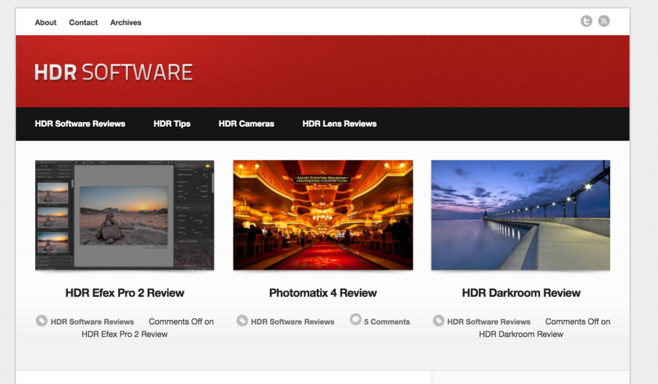View the 5 Comments link
Screen dimensions: 658x384
387,322
